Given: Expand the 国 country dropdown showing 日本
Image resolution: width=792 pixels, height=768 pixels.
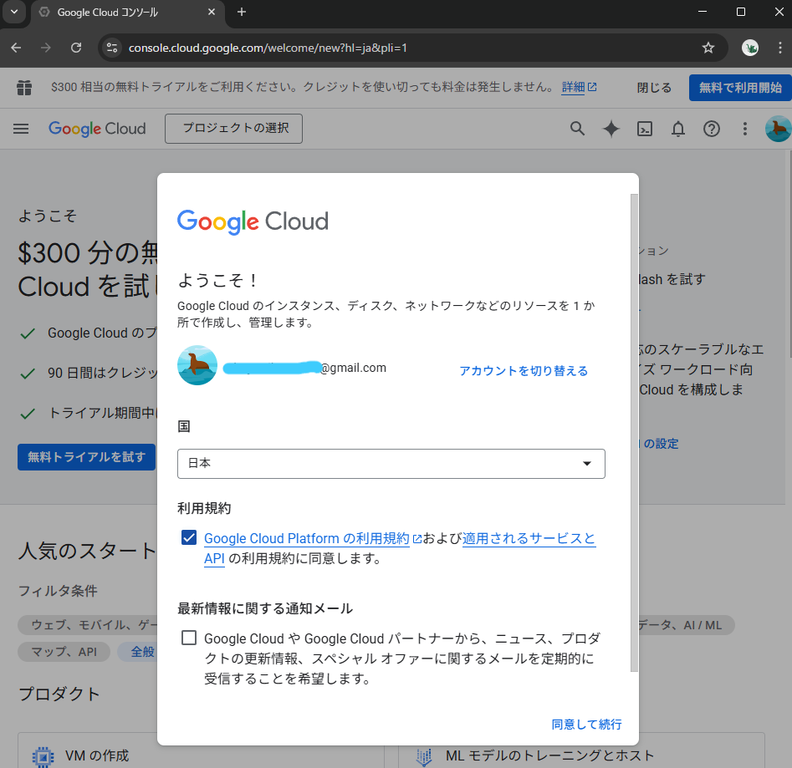Looking at the screenshot, I should tap(391, 463).
